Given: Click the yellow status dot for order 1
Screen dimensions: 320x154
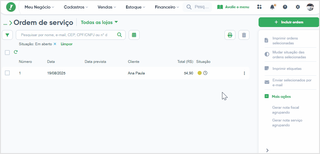Looking at the screenshot, I should pos(200,73).
